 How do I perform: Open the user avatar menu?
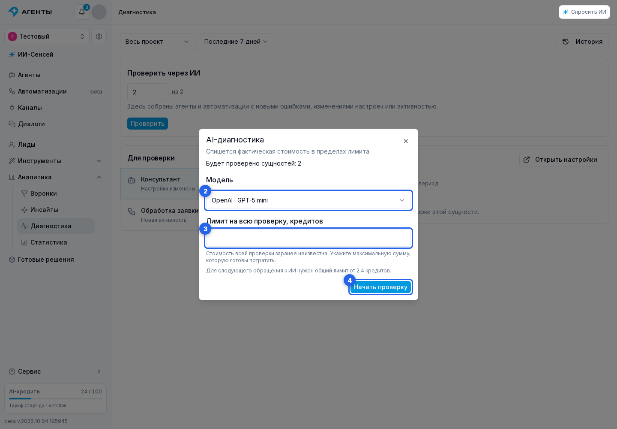99,12
